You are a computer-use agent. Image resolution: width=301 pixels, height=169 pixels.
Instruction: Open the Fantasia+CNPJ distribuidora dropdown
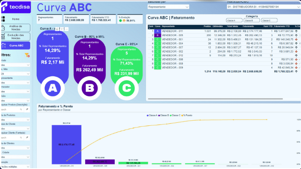263,7
